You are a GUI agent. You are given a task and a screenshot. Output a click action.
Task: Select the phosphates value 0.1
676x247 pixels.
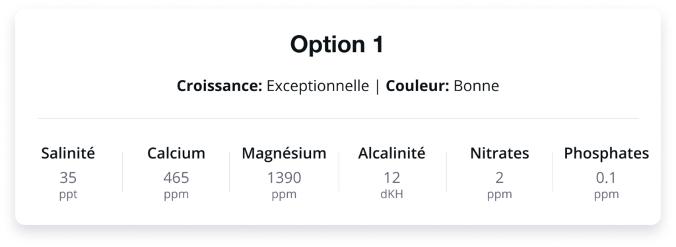tap(606, 178)
